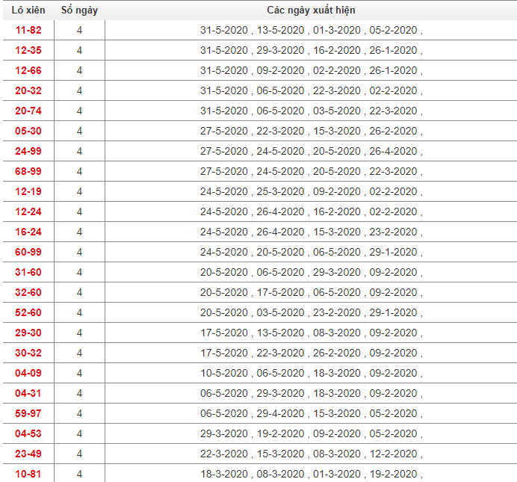Select the lô xiên pair 60-99
This screenshot has width=517, height=482.
[28, 252]
